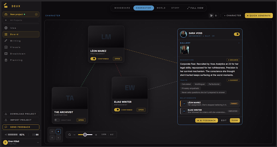Screen dimensions: 277x147
Task: Open project settings gear next to New project
Action: (36, 14)
